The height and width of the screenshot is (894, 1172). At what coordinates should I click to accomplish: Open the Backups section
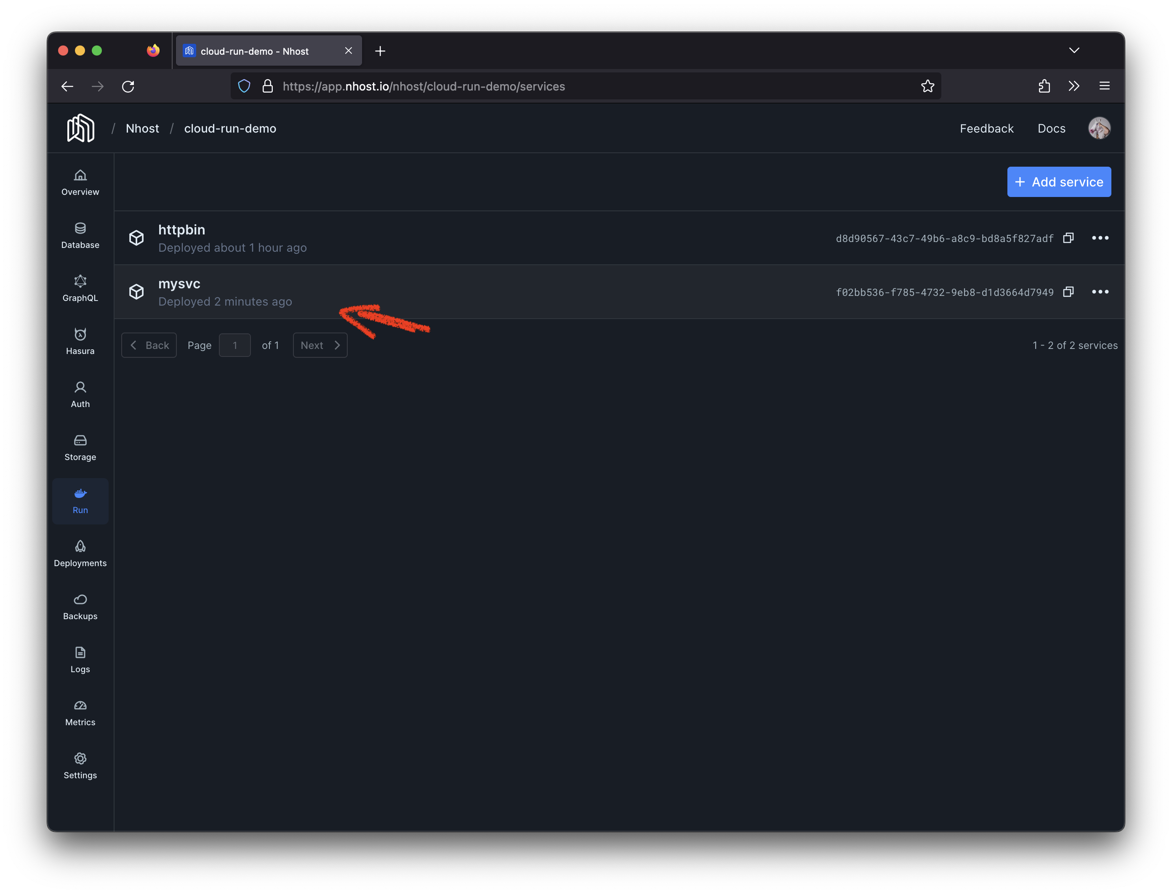pyautogui.click(x=80, y=607)
